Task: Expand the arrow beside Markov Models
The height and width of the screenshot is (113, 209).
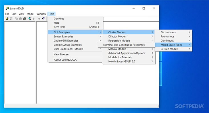Action: click(x=153, y=49)
